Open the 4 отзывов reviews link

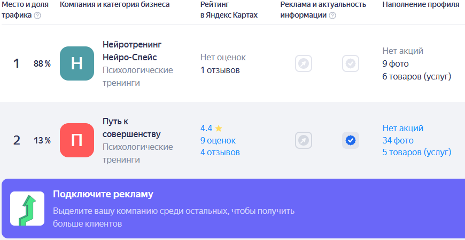tap(220, 153)
